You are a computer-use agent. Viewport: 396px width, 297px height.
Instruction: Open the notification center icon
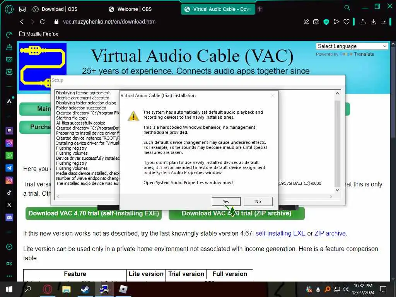(383, 289)
